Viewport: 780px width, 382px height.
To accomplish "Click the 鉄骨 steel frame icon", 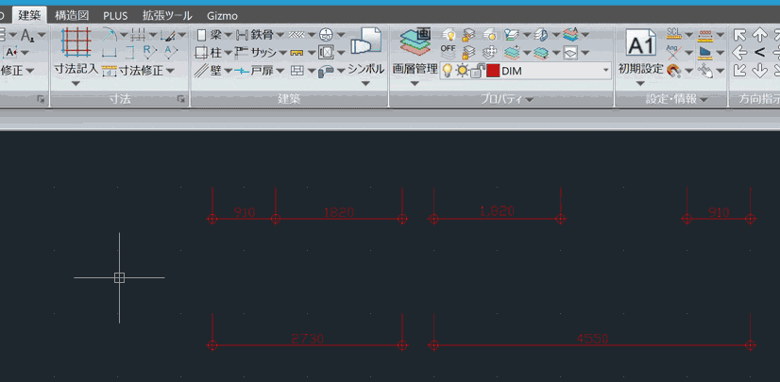I will pos(242,35).
